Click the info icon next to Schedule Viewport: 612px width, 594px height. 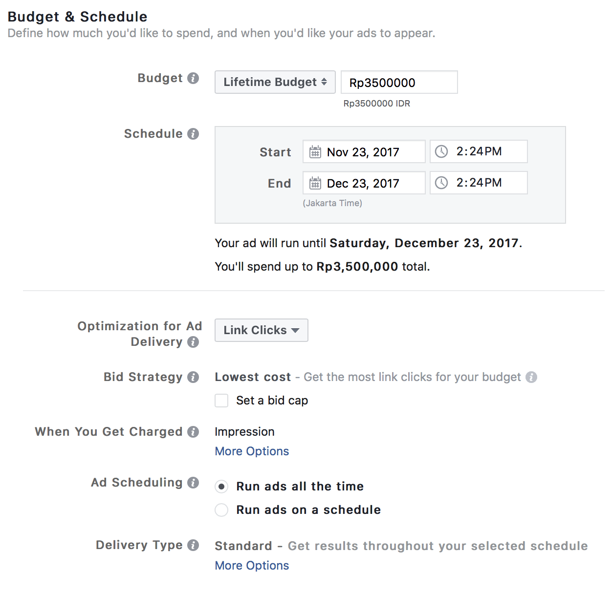(x=193, y=134)
